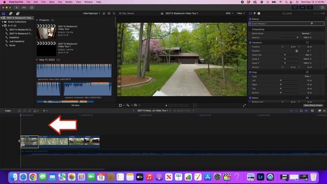Toggle the Color Wheels 1 checkbox
The image size is (327, 184).
point(250,24)
